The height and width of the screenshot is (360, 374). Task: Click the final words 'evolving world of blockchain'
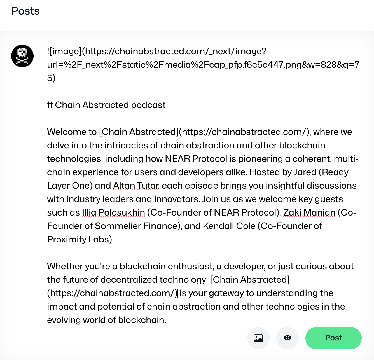pyautogui.click(x=106, y=320)
